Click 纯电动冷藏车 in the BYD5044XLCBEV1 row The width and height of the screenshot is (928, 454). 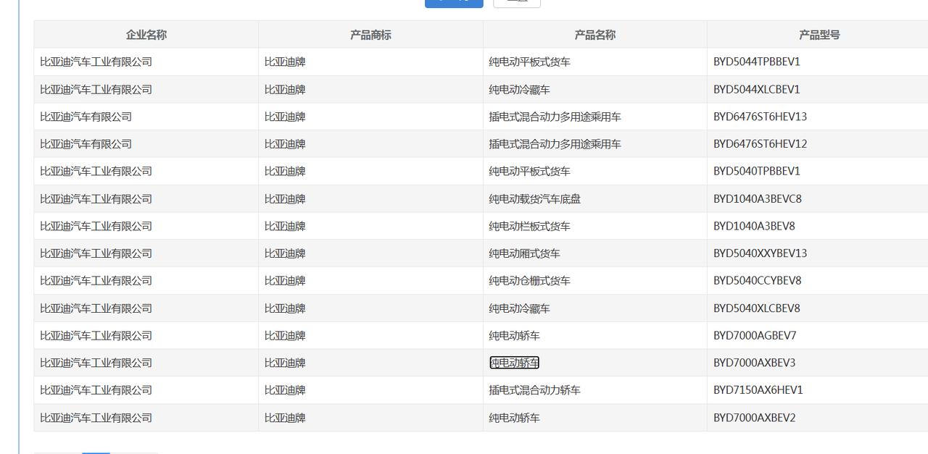pos(520,90)
